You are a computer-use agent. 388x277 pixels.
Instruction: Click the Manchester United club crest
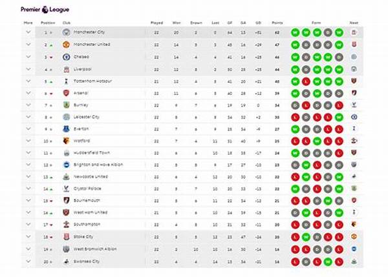(x=66, y=45)
